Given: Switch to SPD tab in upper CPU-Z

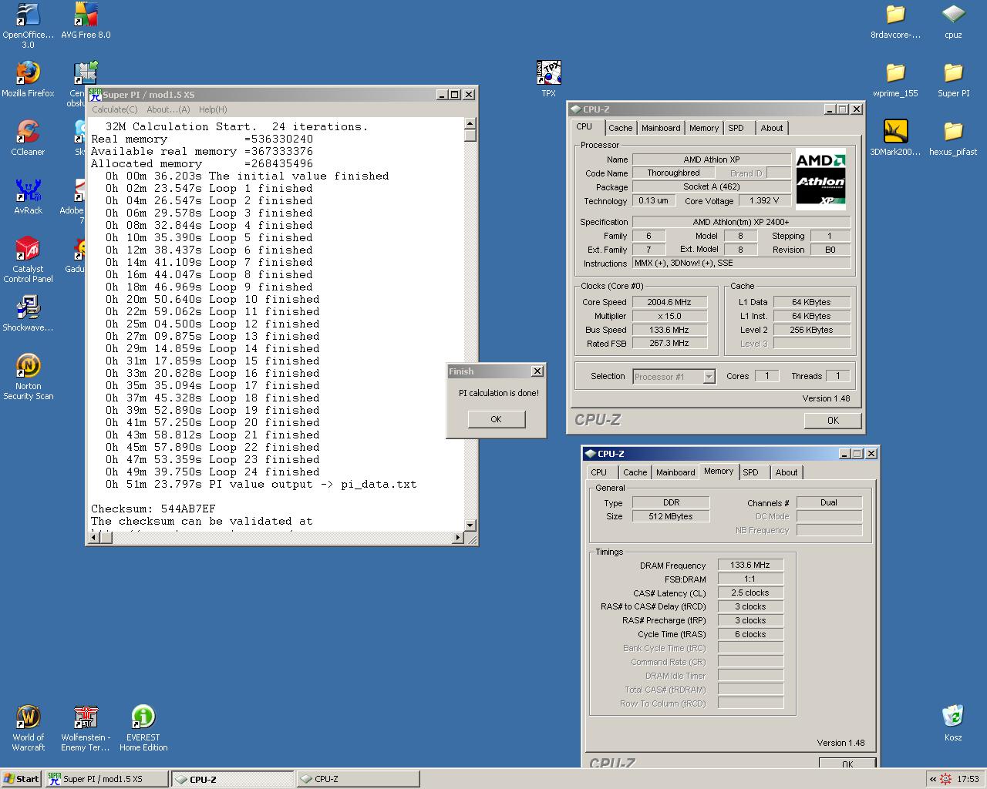Looking at the screenshot, I should [736, 128].
